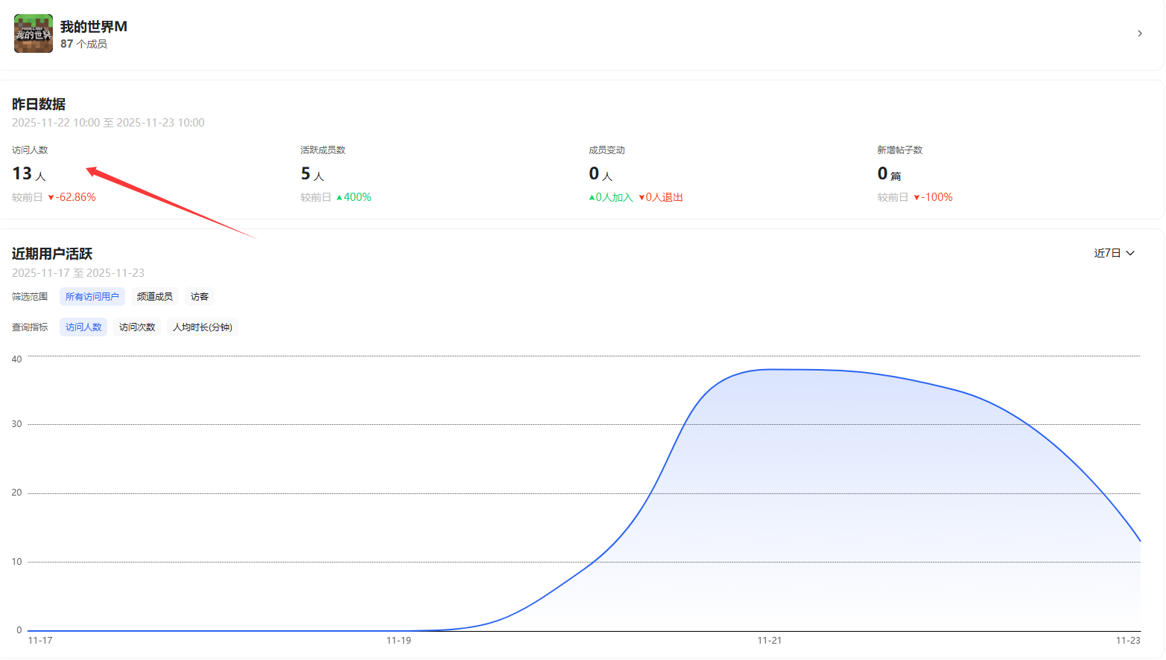Click the -100% new posts change indicator

tap(934, 197)
